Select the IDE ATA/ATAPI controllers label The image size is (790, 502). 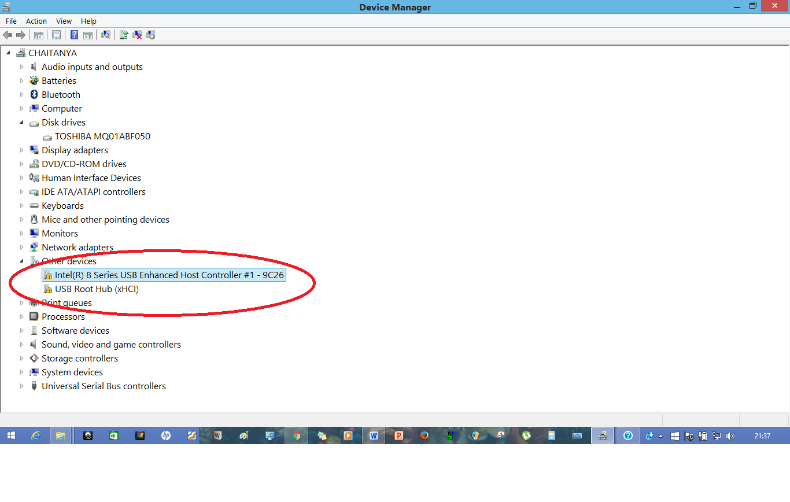click(x=94, y=192)
